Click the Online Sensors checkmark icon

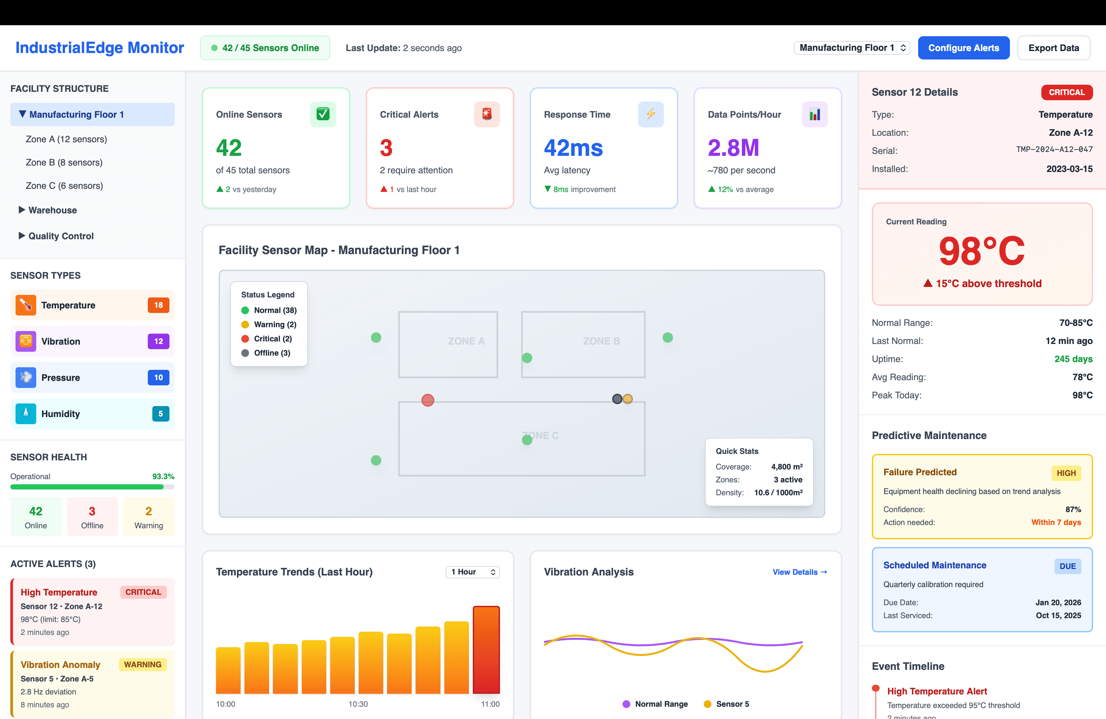tap(323, 114)
